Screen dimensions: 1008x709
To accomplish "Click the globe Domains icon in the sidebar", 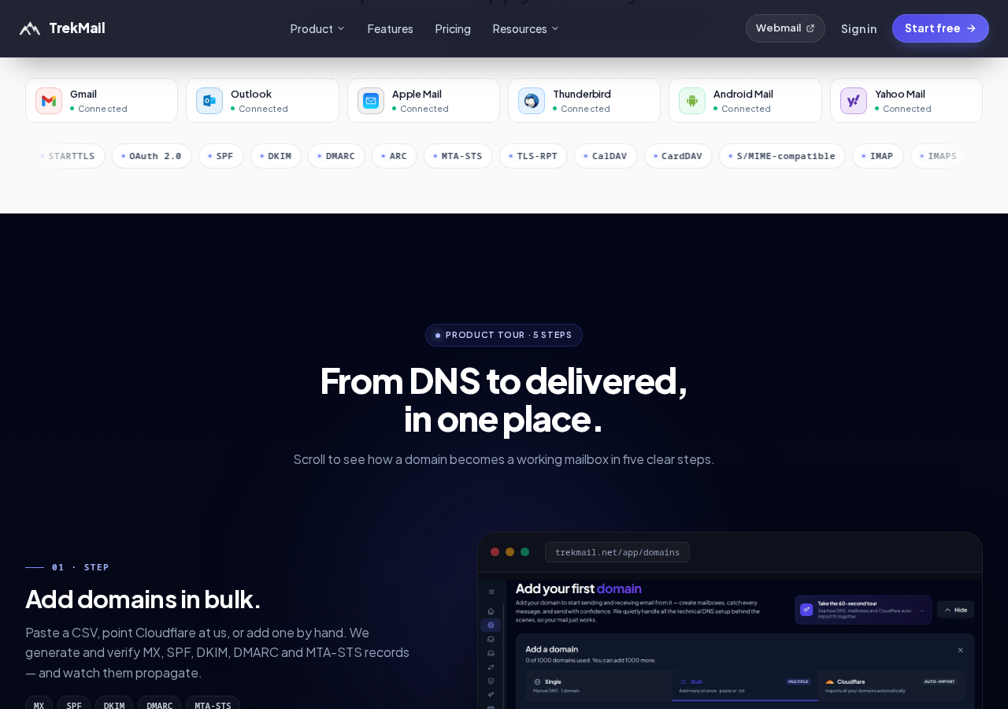I will (491, 625).
